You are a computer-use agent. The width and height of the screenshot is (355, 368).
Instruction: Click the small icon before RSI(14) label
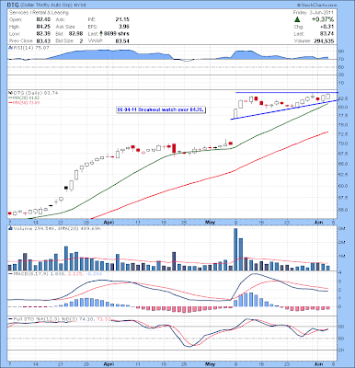(10, 48)
